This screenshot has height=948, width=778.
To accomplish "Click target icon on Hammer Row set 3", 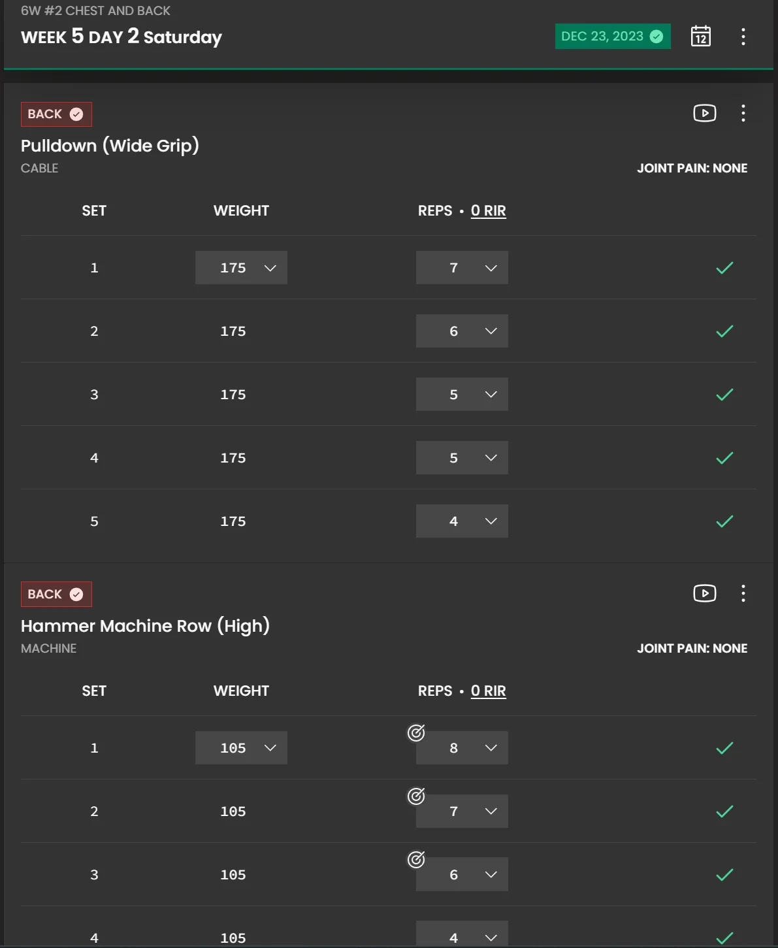I will pos(416,860).
